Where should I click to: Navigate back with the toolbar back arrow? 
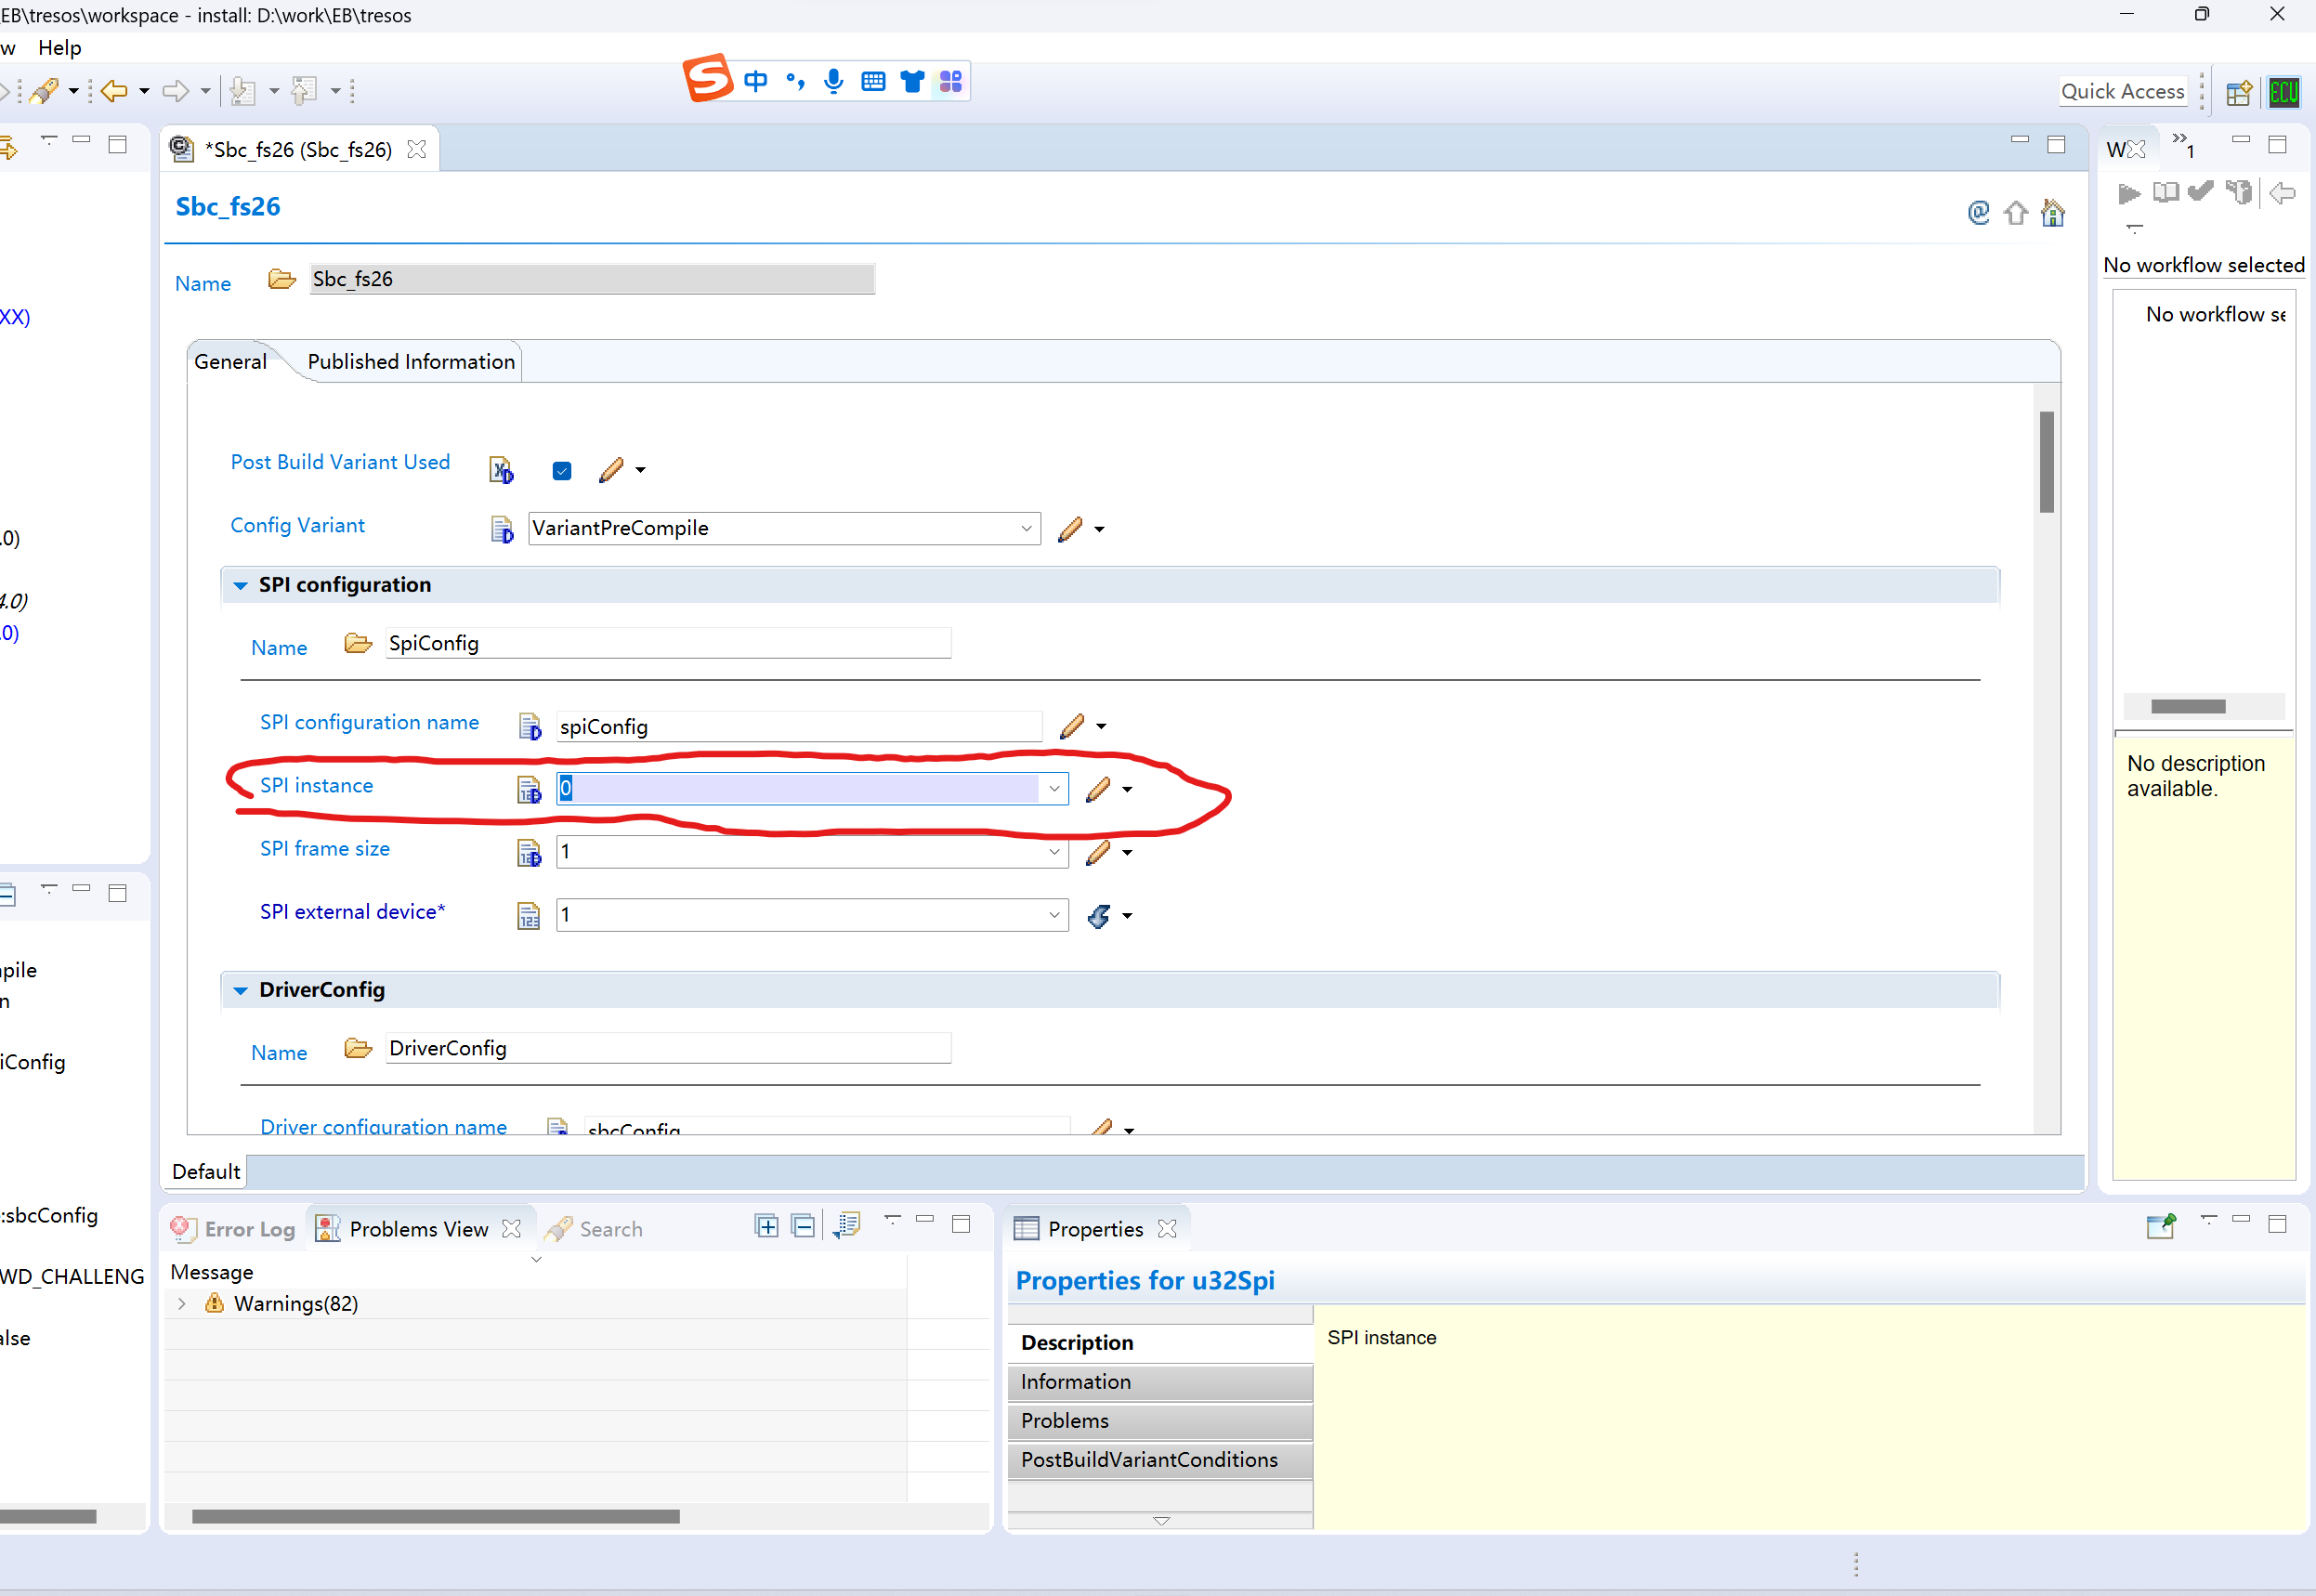click(x=116, y=90)
